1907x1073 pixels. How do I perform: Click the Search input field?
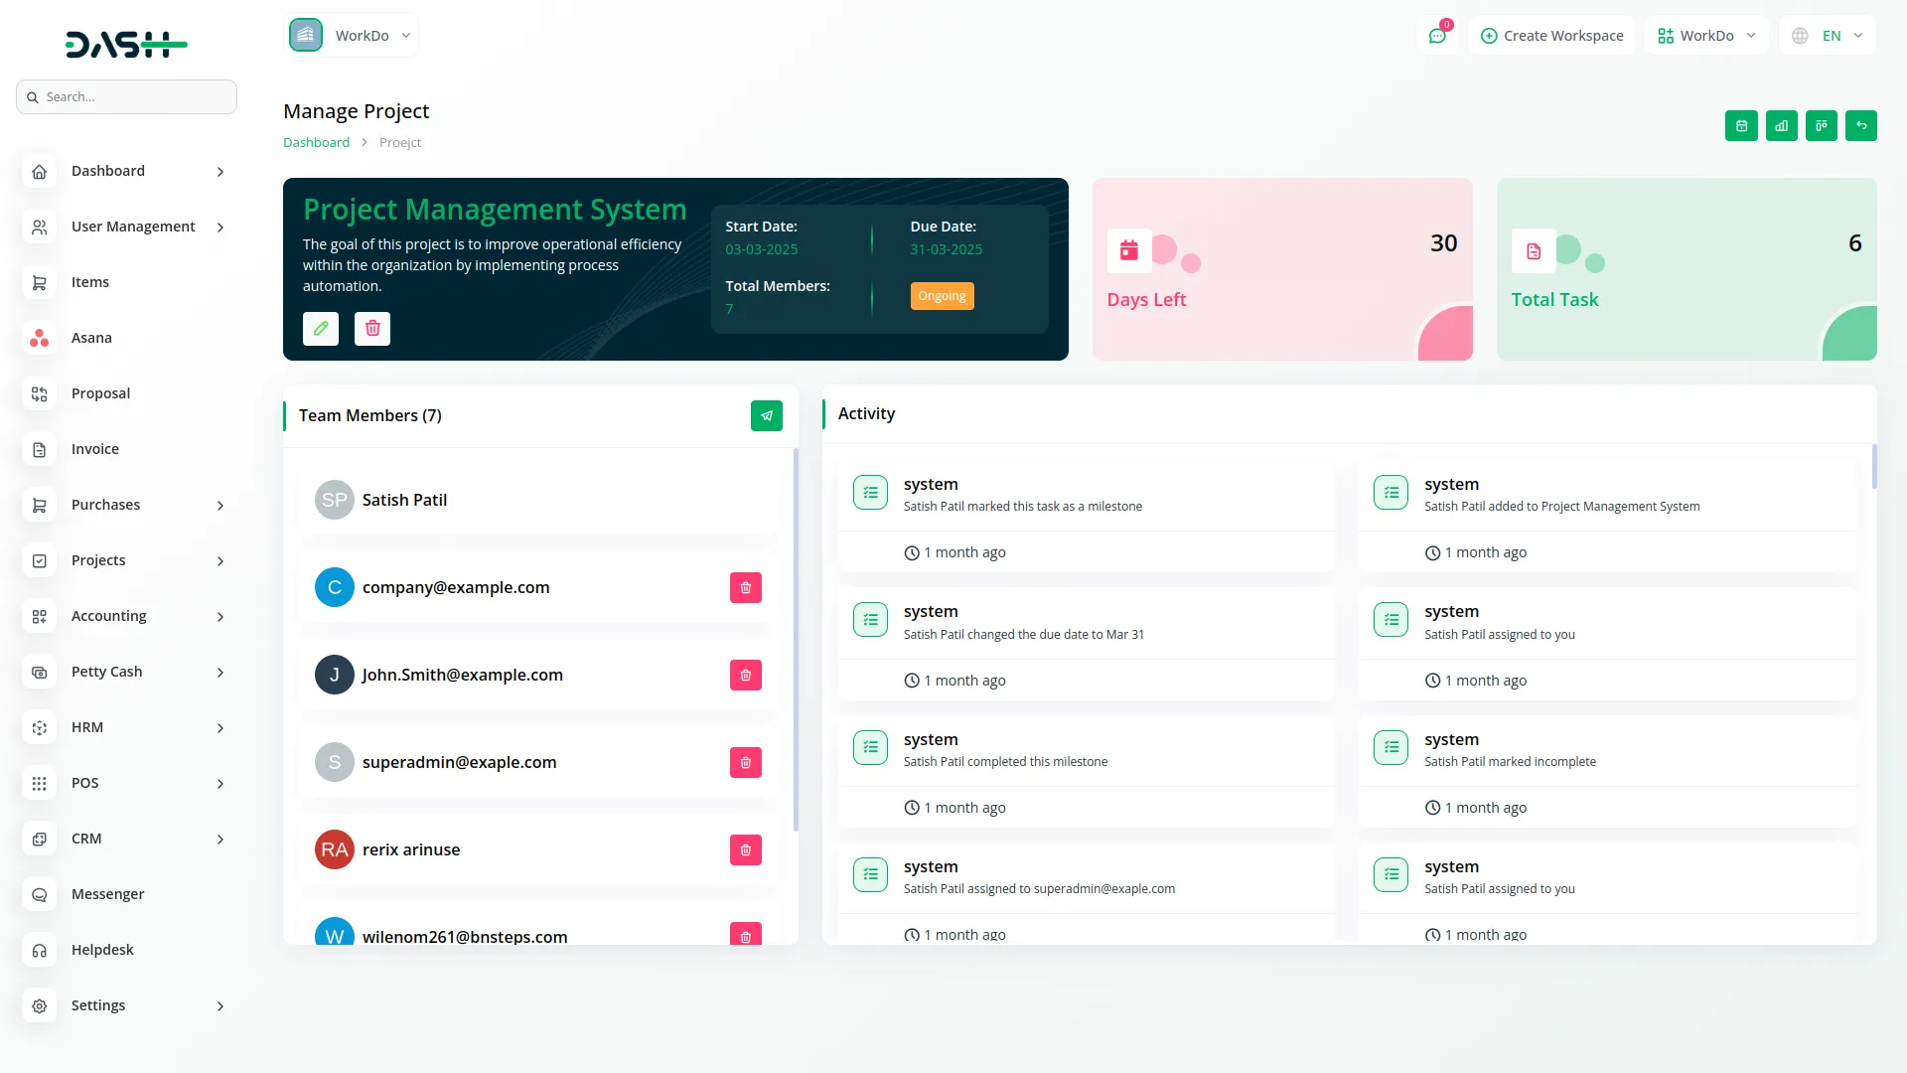point(126,96)
